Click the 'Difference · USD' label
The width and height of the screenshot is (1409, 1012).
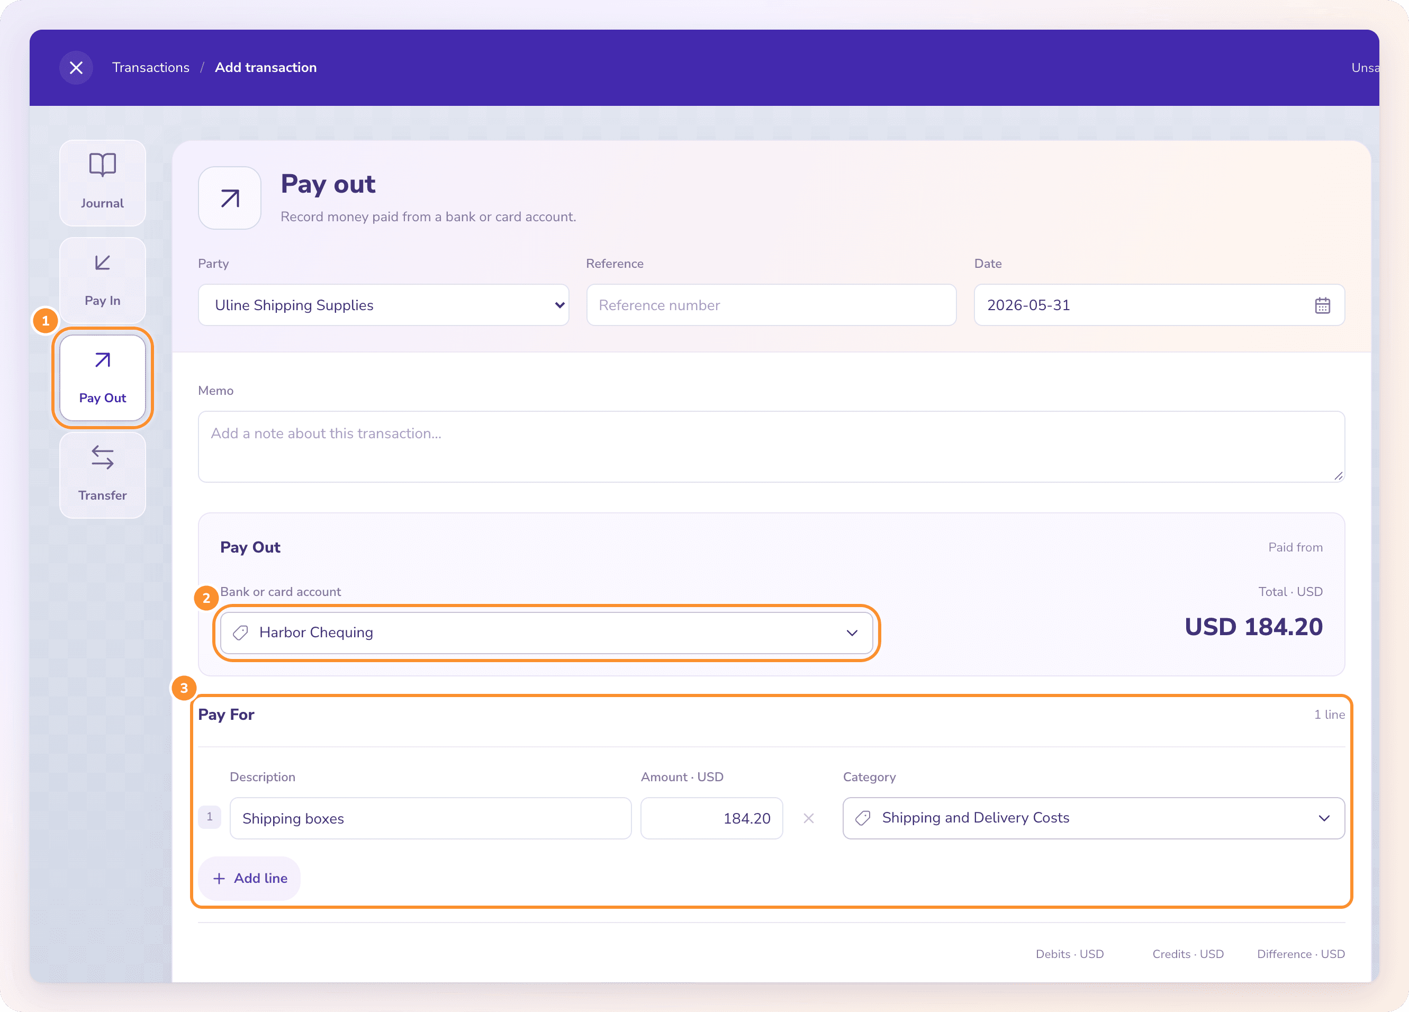[x=1300, y=954]
